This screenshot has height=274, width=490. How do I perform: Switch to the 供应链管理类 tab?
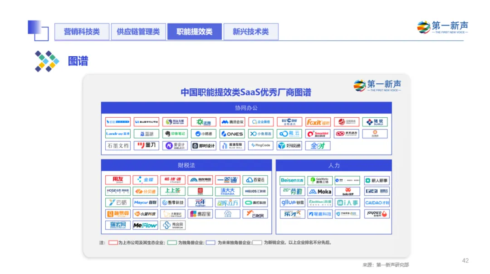tap(138, 32)
